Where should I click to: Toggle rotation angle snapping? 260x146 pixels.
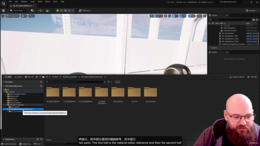coord(181,16)
